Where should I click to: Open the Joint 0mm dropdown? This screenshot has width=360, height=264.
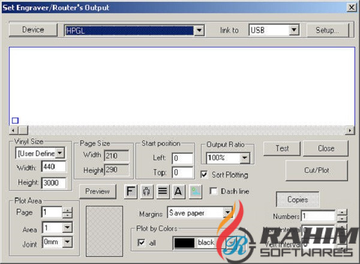pyautogui.click(x=67, y=242)
